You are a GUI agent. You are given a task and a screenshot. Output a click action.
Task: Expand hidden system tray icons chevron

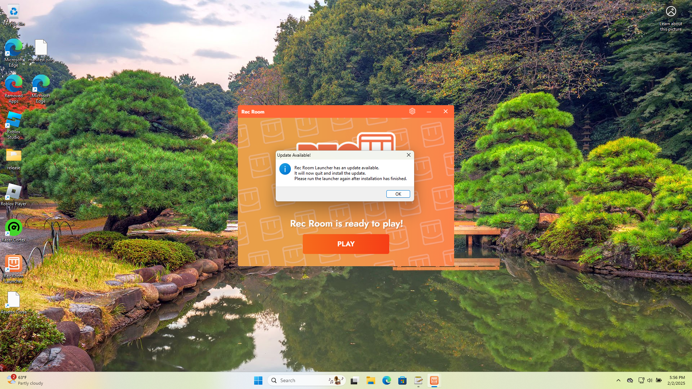618,380
